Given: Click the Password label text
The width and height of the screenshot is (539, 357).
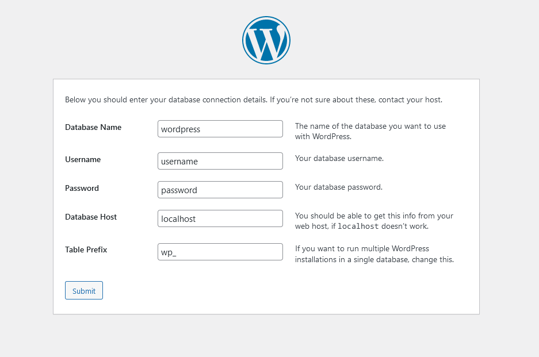Looking at the screenshot, I should (x=81, y=188).
